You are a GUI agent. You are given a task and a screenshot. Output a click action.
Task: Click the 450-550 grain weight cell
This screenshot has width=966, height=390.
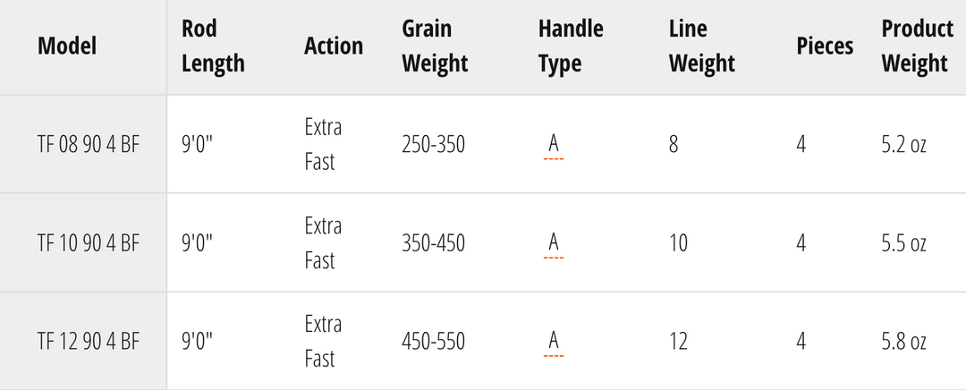(433, 342)
